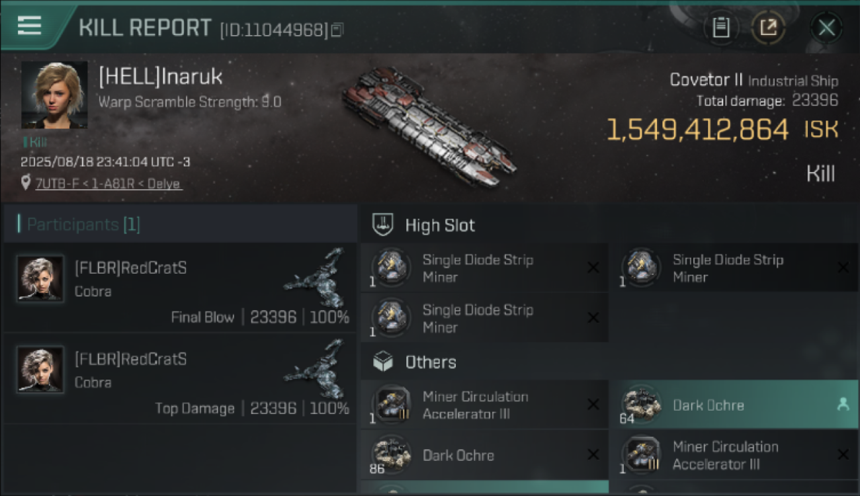Click the clipboard report icon
This screenshot has height=496, width=860.
721,27
